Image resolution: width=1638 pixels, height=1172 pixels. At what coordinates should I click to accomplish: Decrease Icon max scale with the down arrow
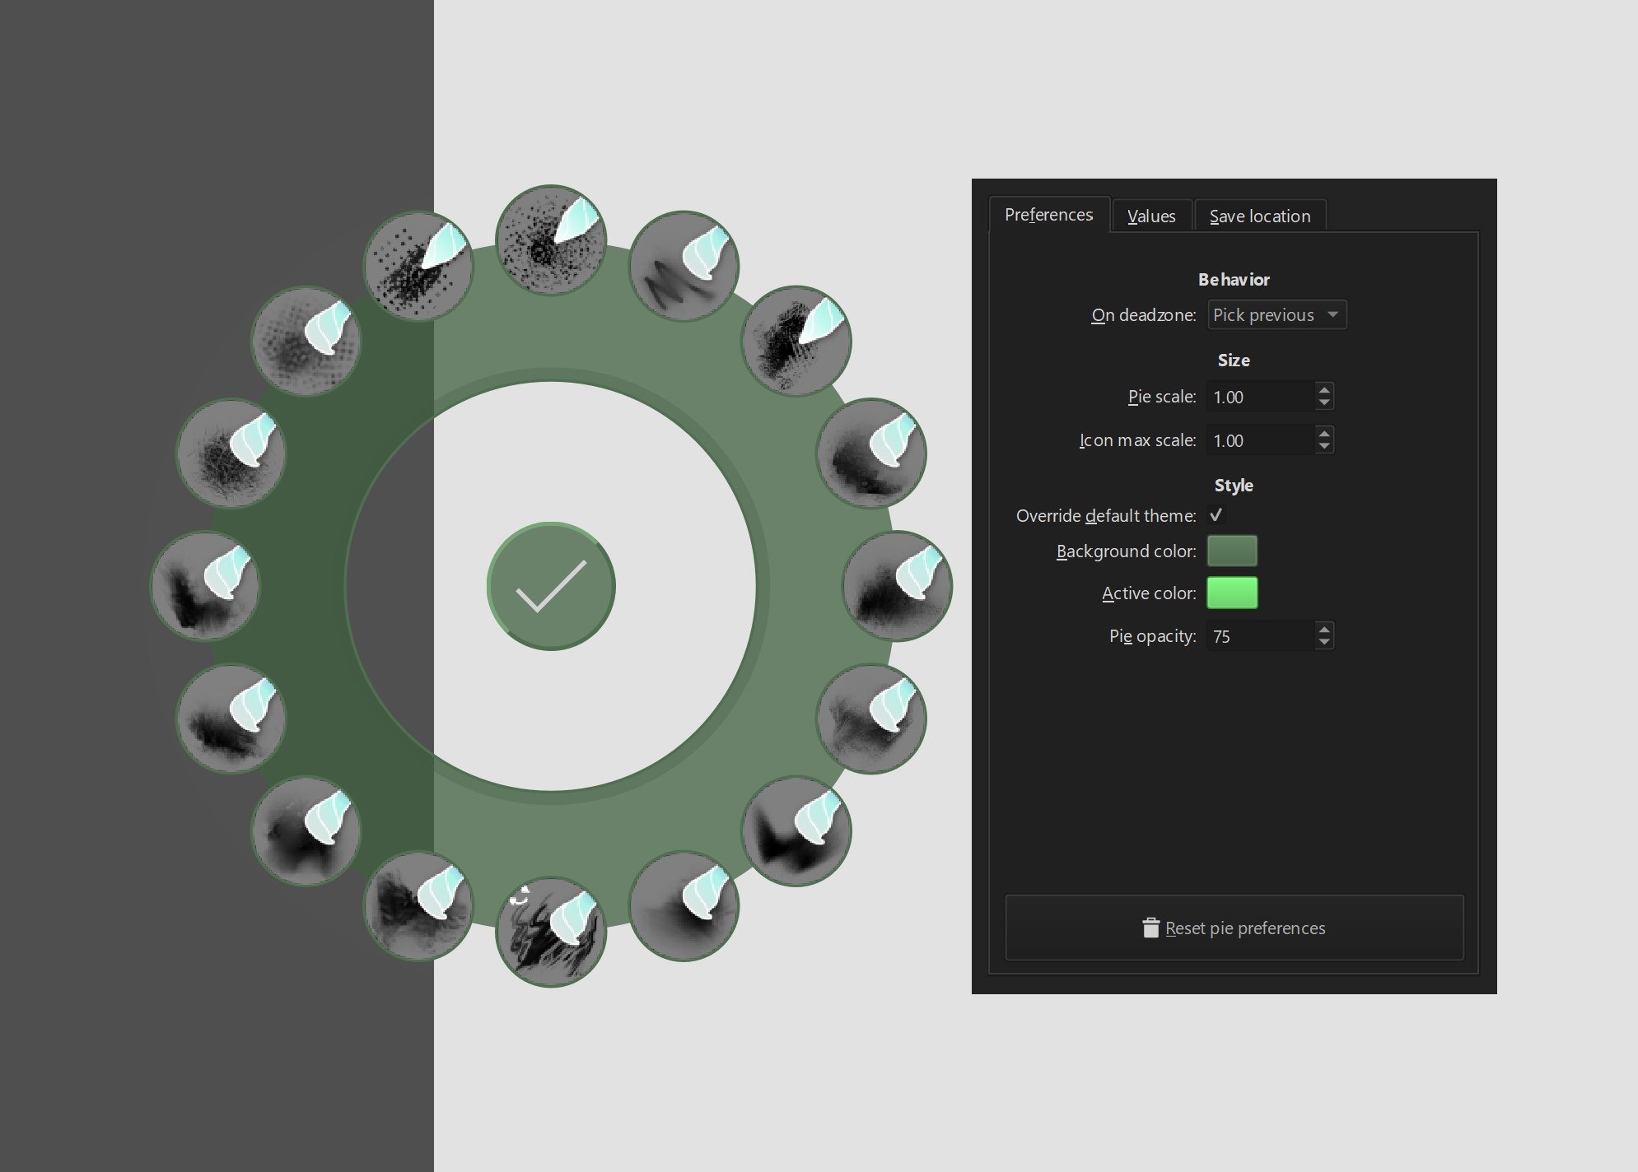pyautogui.click(x=1323, y=446)
